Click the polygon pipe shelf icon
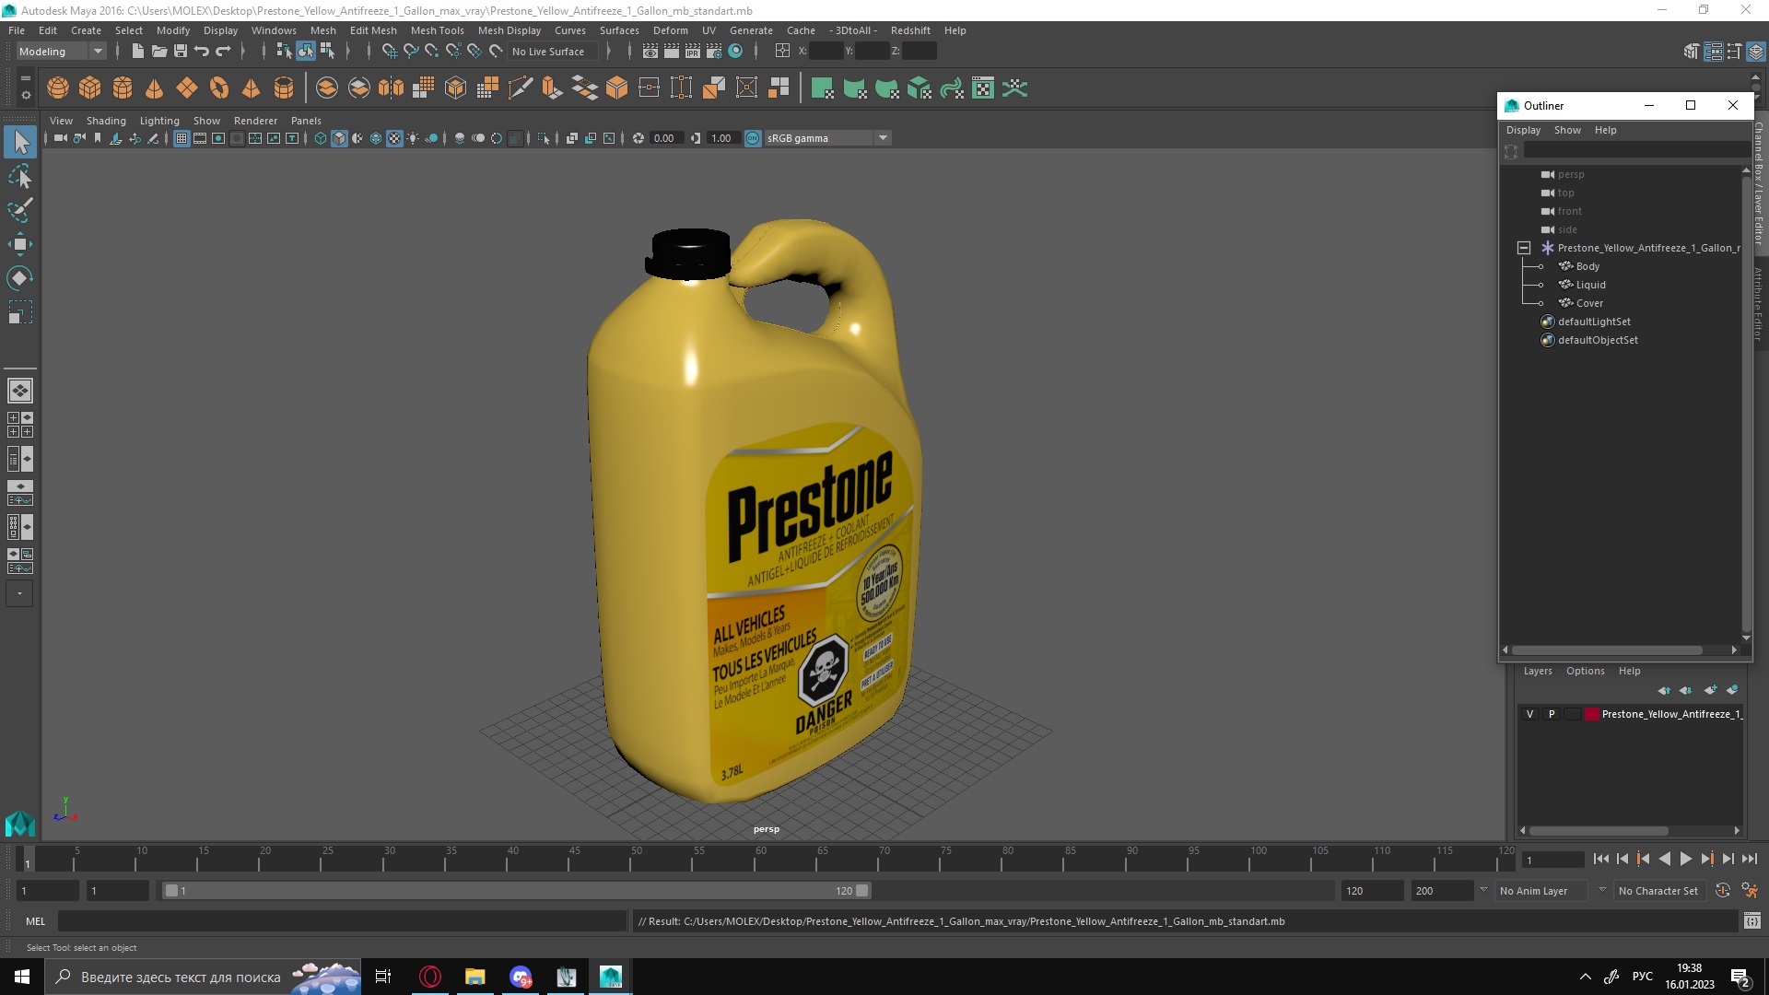 click(284, 88)
